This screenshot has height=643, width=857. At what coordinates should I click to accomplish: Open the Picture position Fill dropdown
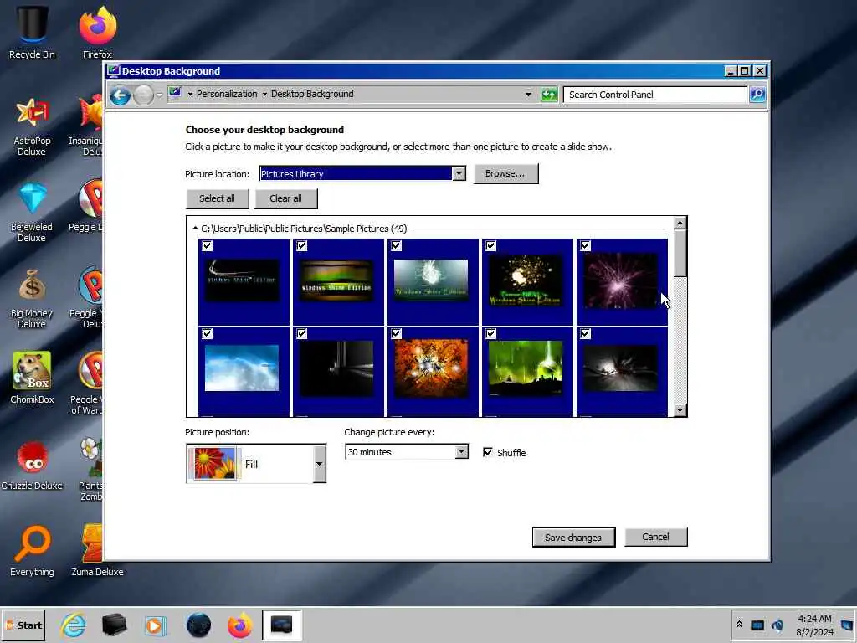pos(319,464)
